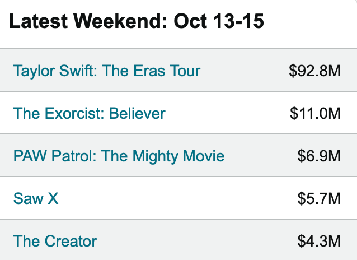Click the Saw X movie link
Viewport: 357px width, 260px height.
point(36,198)
